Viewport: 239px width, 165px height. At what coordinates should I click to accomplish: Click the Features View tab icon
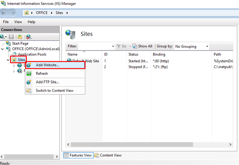click(66, 155)
